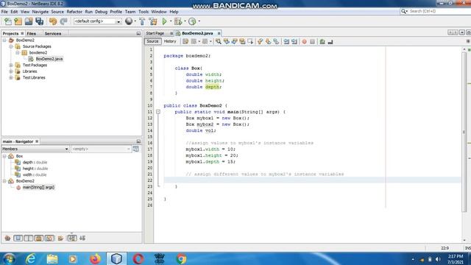Click the Stop Macro Recording icon

pos(312,41)
